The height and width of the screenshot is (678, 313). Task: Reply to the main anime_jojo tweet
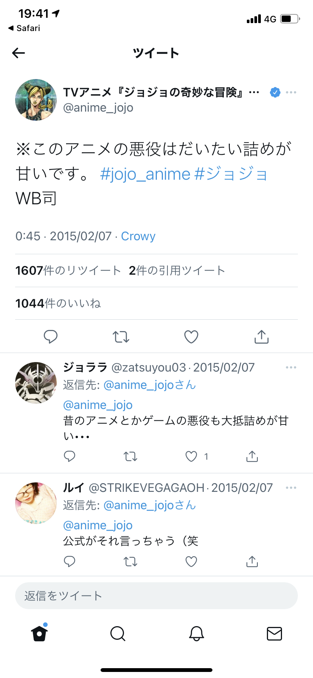click(51, 336)
